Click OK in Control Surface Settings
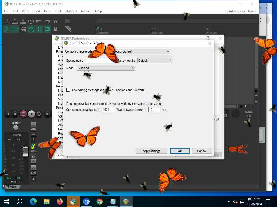This screenshot has height=207, width=277. pyautogui.click(x=180, y=151)
